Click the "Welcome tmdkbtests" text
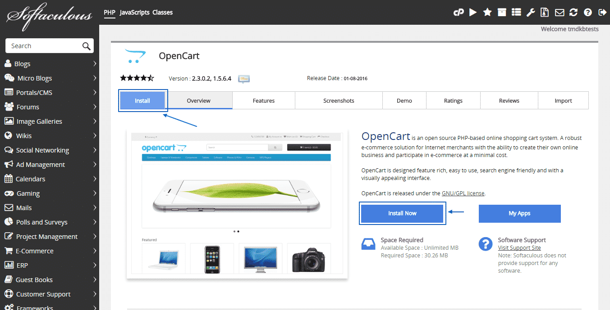This screenshot has width=610, height=310. click(570, 29)
